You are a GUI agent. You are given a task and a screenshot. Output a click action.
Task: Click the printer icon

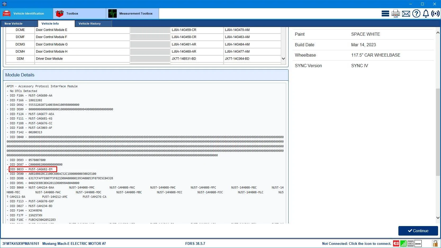[395, 13]
